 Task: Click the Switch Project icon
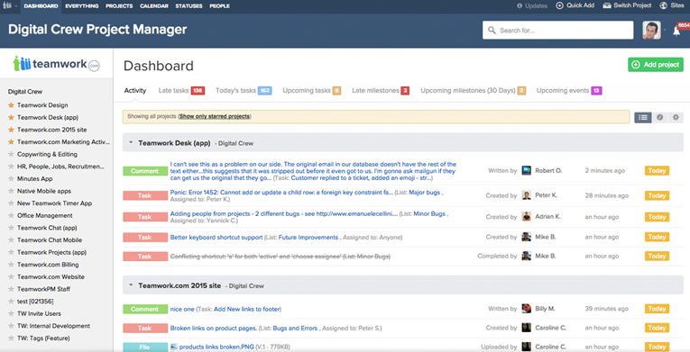[607, 5]
